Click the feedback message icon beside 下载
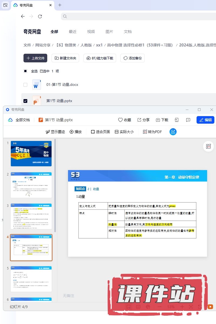The width and height of the screenshot is (216, 324). coord(188,120)
